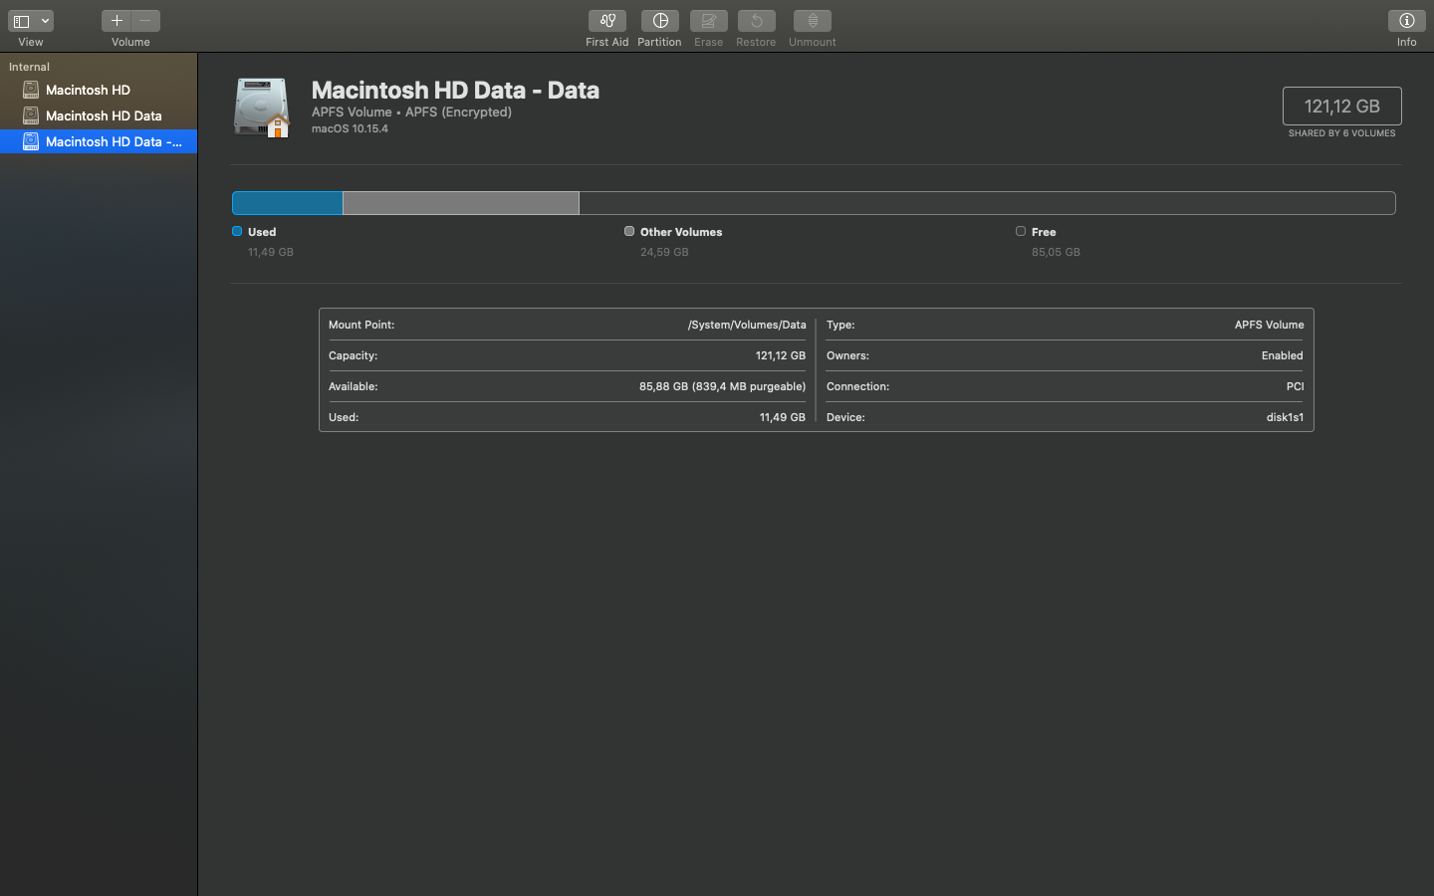Click the macOS 10.15.4 version text
This screenshot has height=896, width=1434.
(350, 128)
